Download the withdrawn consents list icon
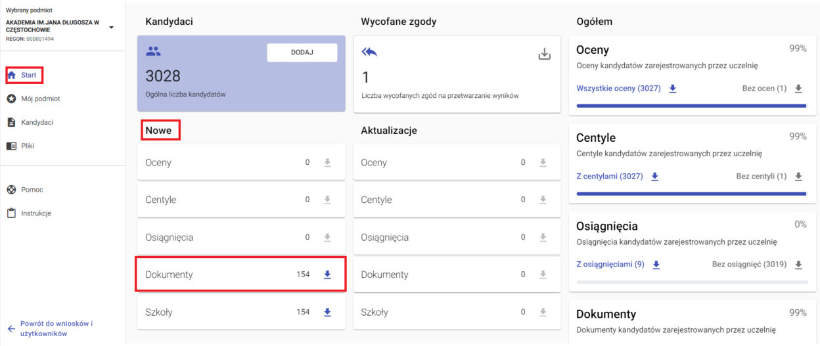820x346 pixels. pyautogui.click(x=544, y=54)
